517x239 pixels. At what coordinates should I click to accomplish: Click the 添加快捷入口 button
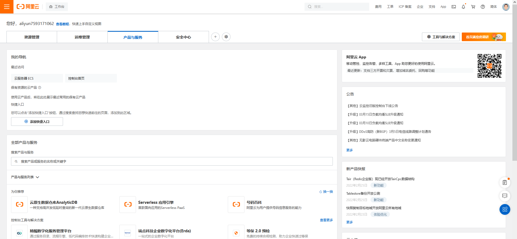pyautogui.click(x=37, y=122)
